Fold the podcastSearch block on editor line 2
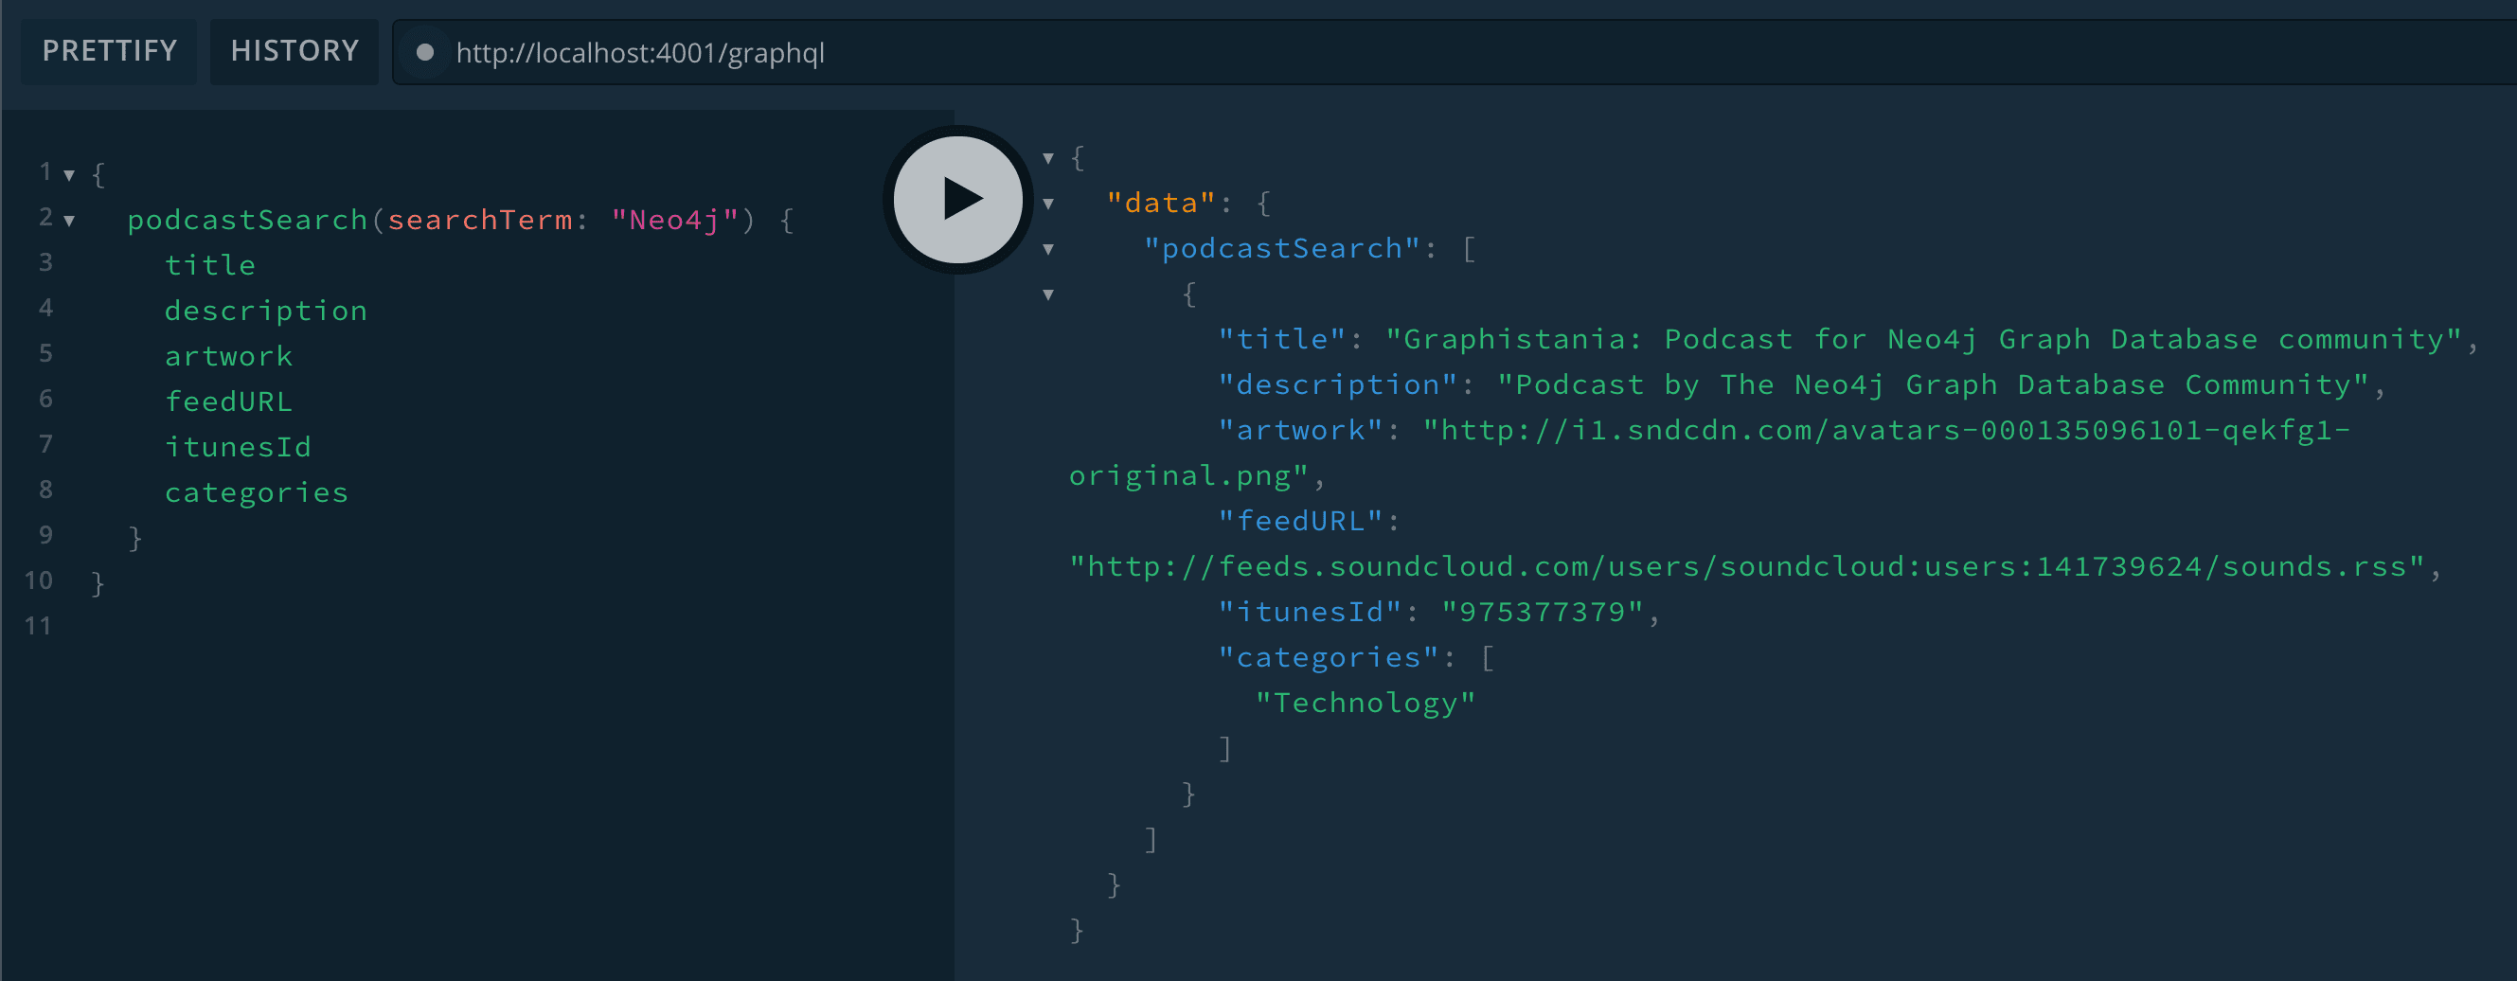The height and width of the screenshot is (981, 2517). [x=69, y=221]
